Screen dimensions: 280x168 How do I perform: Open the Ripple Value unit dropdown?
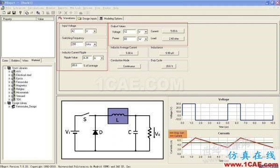coord(102,58)
